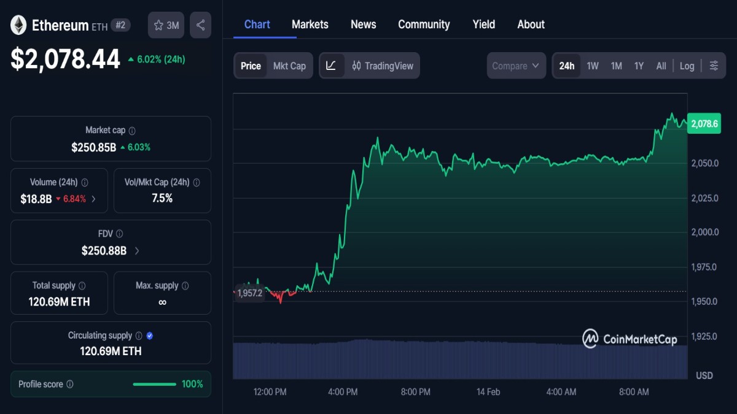The image size is (737, 414).
Task: Click the USD currency label
Action: coord(704,375)
